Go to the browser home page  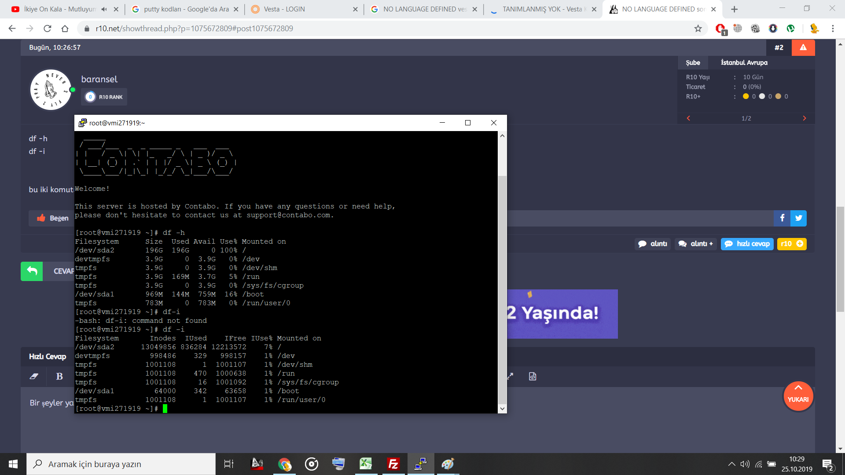65,29
